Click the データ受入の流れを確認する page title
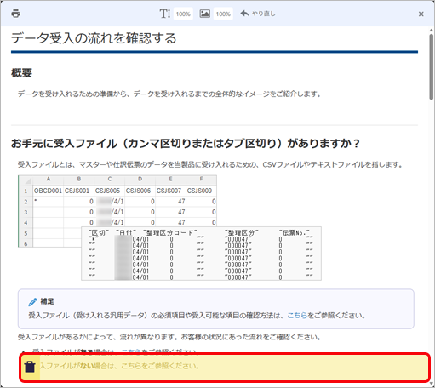 pos(94,38)
